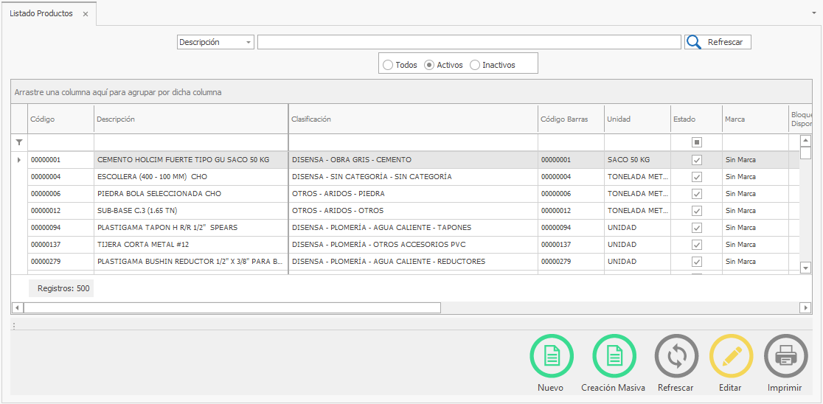
Task: Sort by the Código column header
Action: pyautogui.click(x=61, y=119)
